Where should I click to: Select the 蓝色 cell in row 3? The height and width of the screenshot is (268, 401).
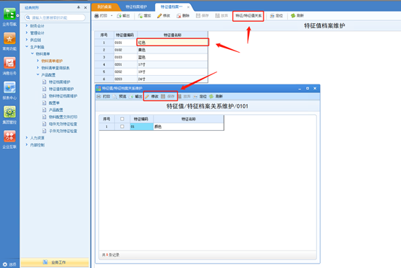[172, 57]
